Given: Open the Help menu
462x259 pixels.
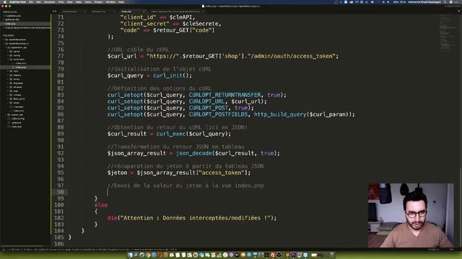Looking at the screenshot, I should pyautogui.click(x=121, y=1).
